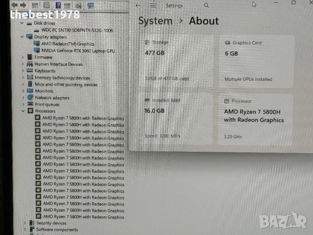The width and height of the screenshot is (313, 235).
Task: Open the Settings hamburger navigation menu
Action: (153, 5)
